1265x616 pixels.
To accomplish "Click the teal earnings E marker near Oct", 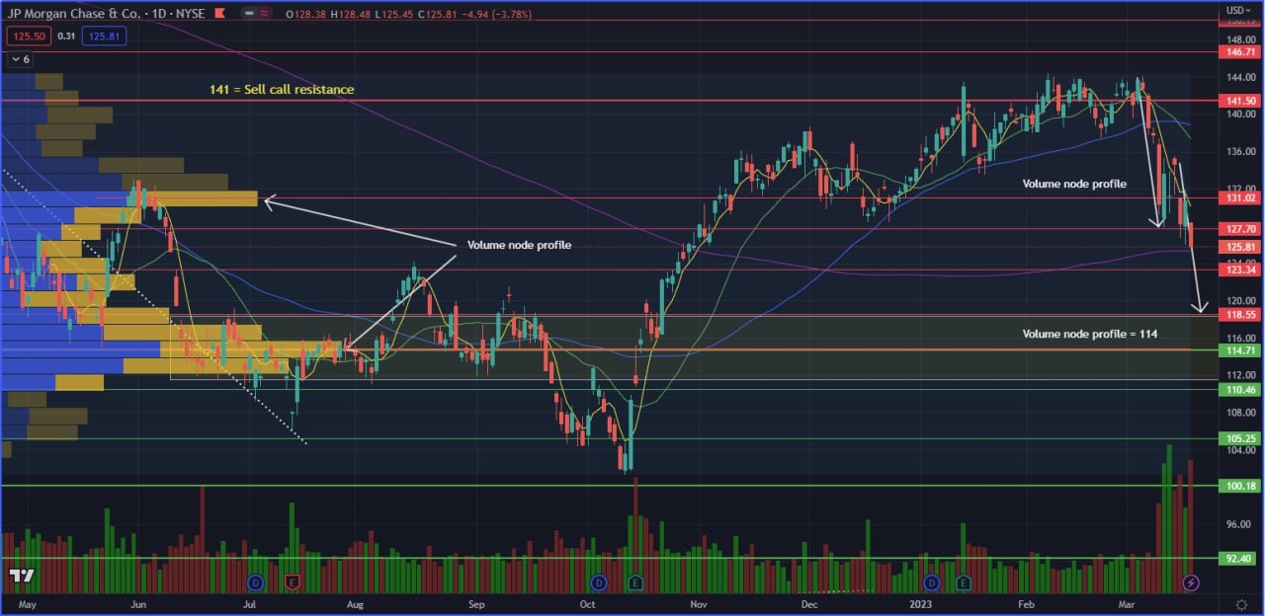I will tap(633, 582).
